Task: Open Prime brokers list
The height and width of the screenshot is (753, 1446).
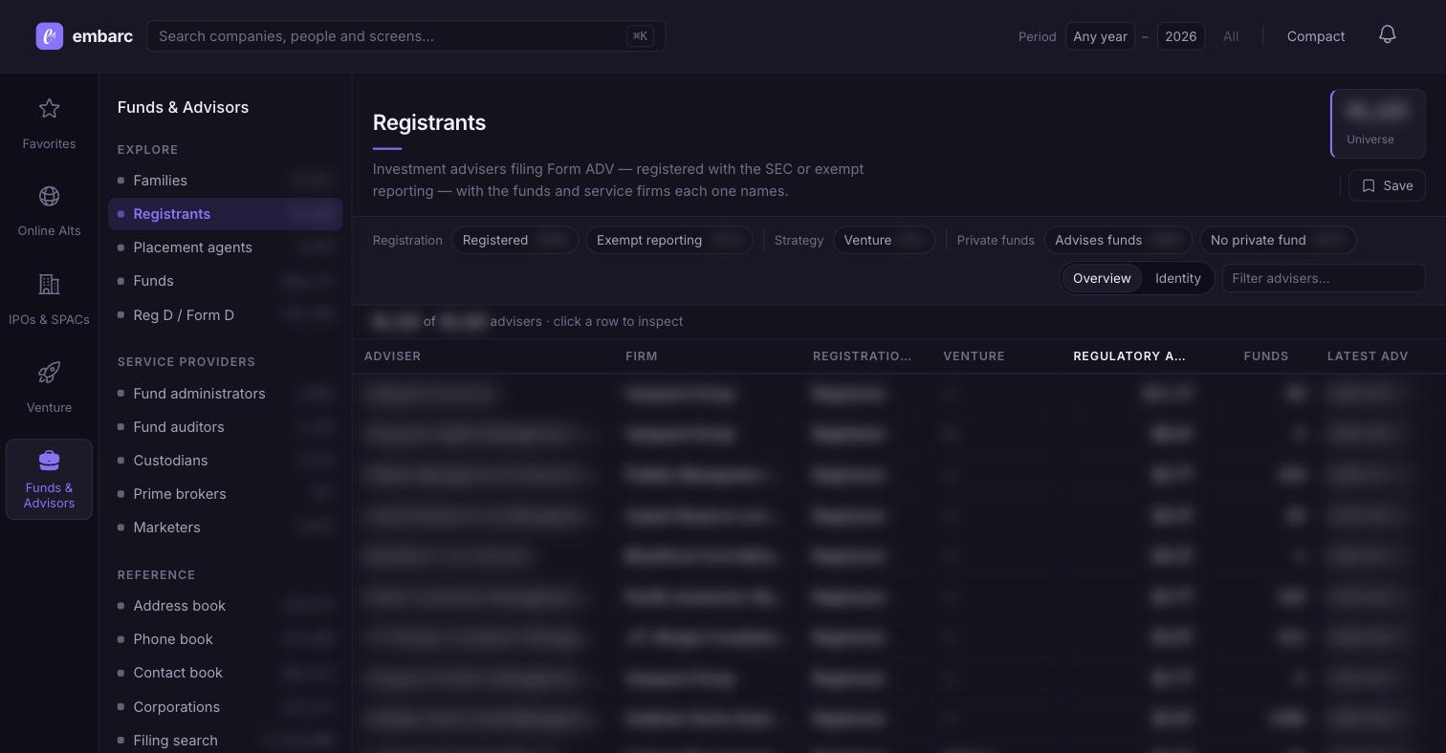Action: 225,494
